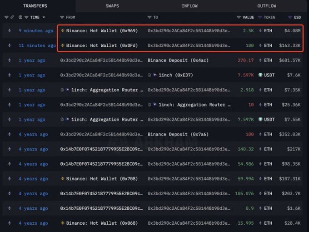Click the USDT token icon in $7.6K row
The width and height of the screenshot is (309, 232).
[x=260, y=75]
